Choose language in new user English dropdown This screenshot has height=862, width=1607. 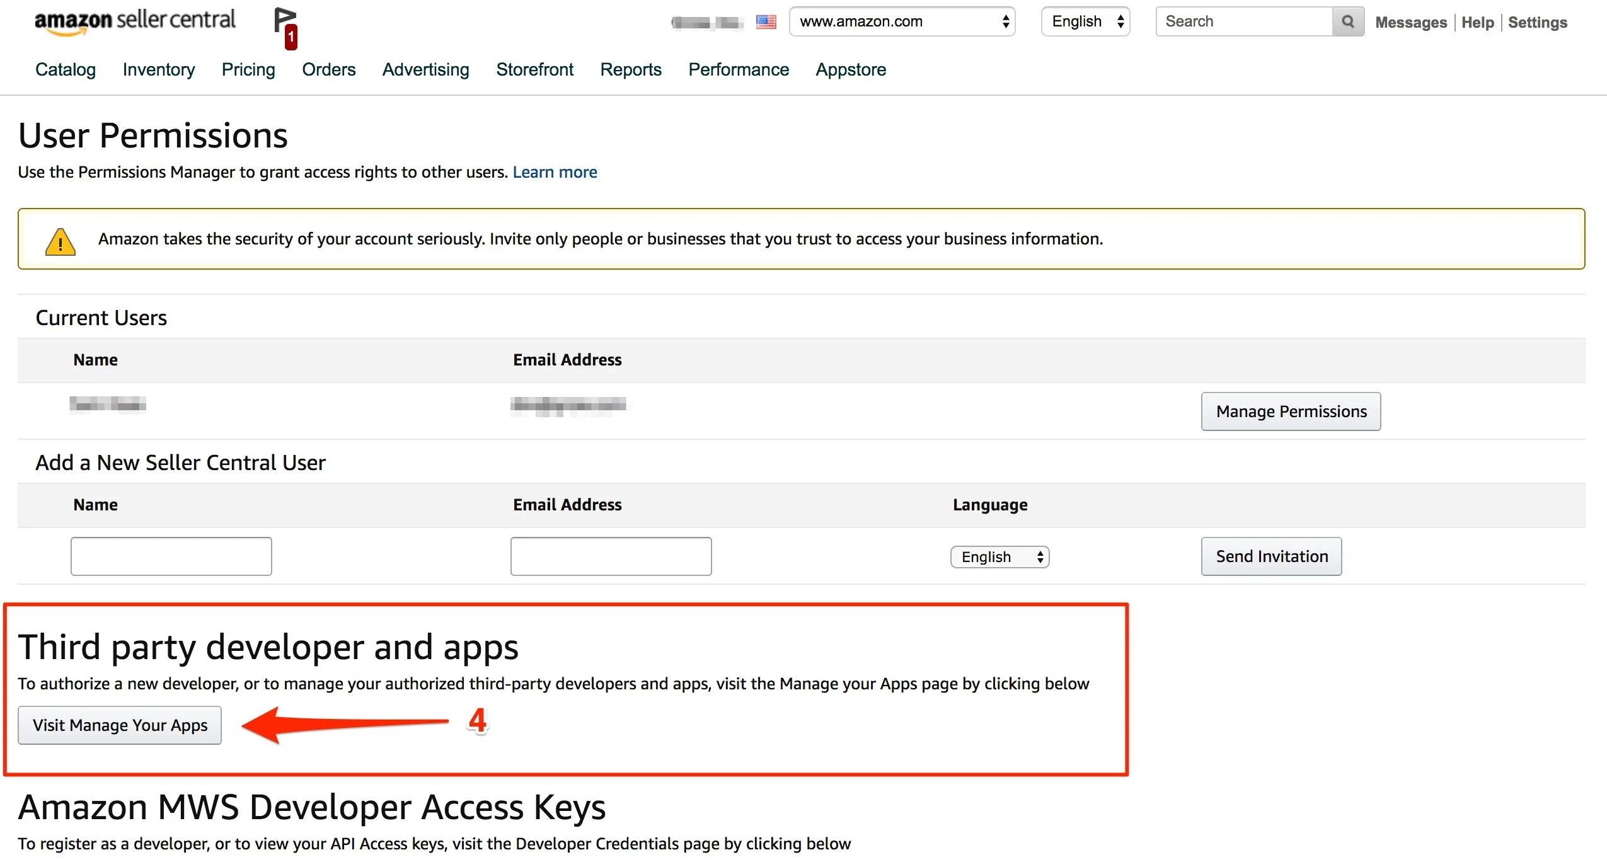[999, 557]
